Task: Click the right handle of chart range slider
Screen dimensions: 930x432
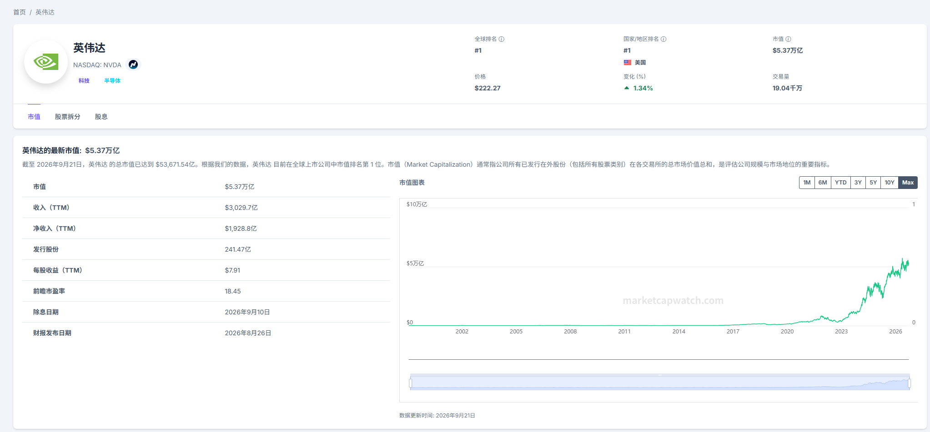Action: pyautogui.click(x=910, y=383)
